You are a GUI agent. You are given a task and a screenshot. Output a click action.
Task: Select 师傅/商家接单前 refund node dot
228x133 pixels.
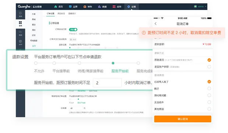(x=79, y=63)
